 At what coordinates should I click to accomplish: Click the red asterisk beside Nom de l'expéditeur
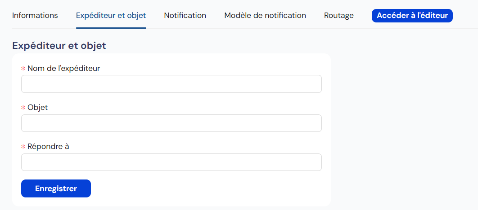(23, 69)
